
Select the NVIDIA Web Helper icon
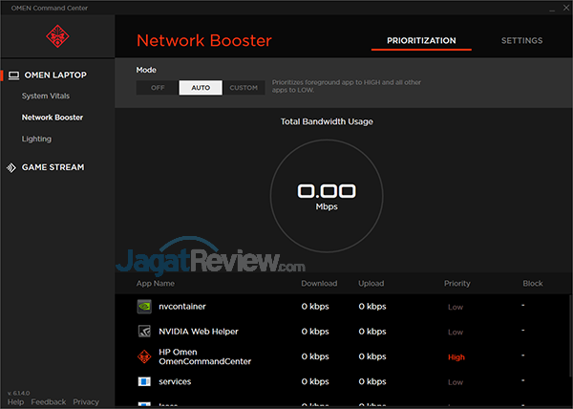coord(144,332)
